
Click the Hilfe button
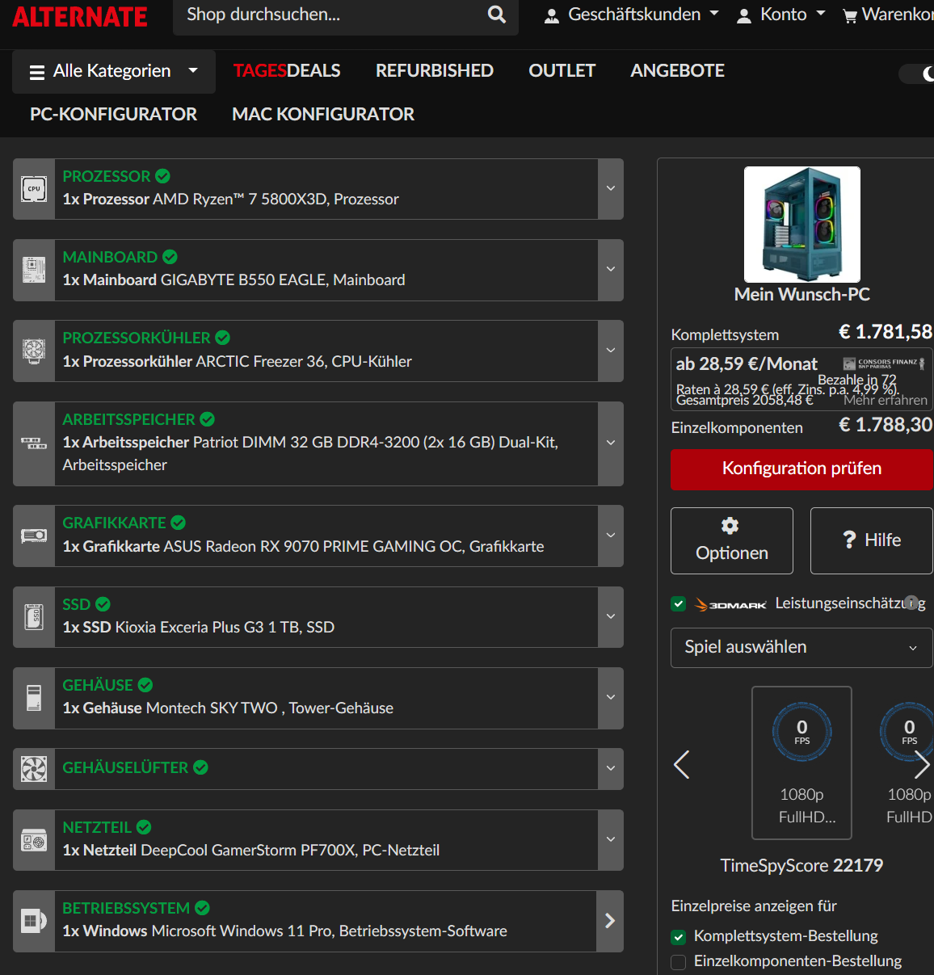(x=872, y=540)
